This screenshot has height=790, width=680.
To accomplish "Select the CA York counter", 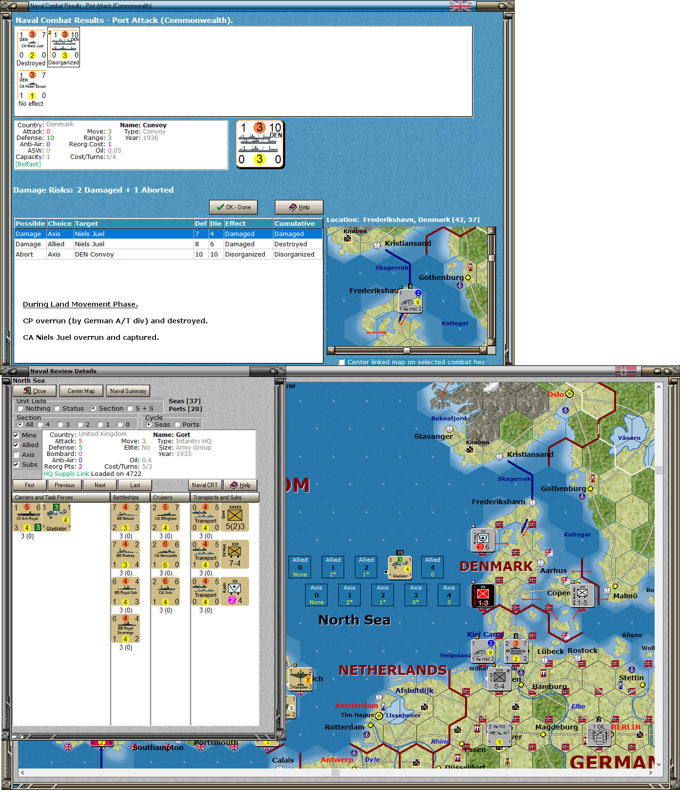I will (166, 592).
